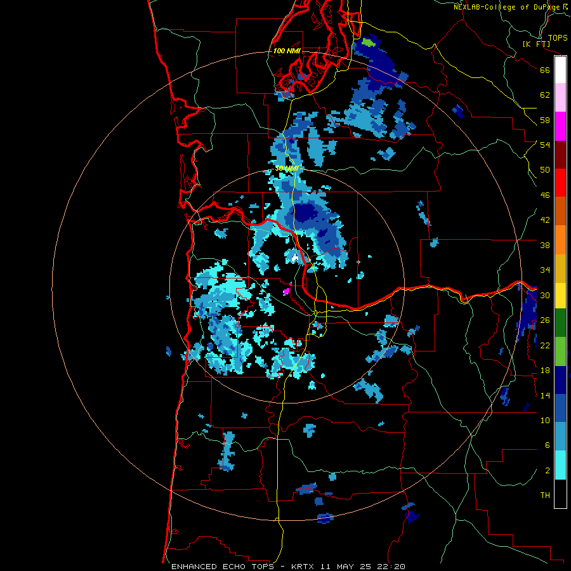
Task: Click the 10 value on the legend
Action: (545, 420)
